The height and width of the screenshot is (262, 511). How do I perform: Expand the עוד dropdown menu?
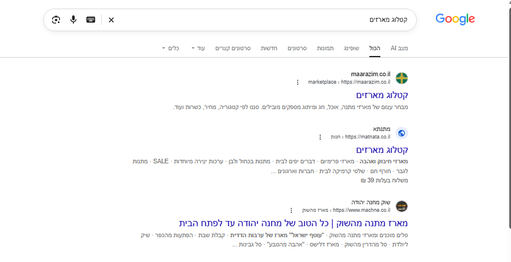[198, 48]
